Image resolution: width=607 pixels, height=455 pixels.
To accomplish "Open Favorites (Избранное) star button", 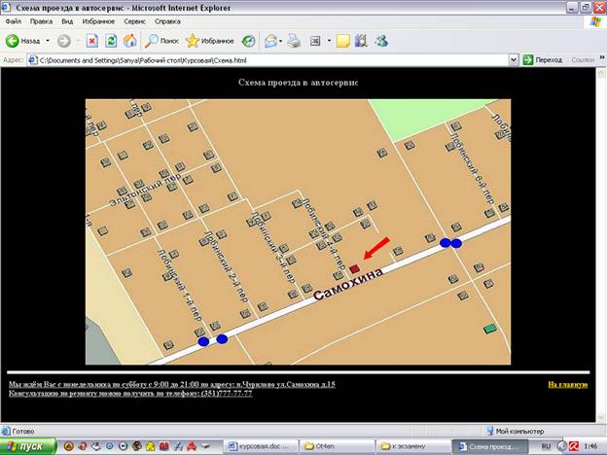I will (x=209, y=41).
